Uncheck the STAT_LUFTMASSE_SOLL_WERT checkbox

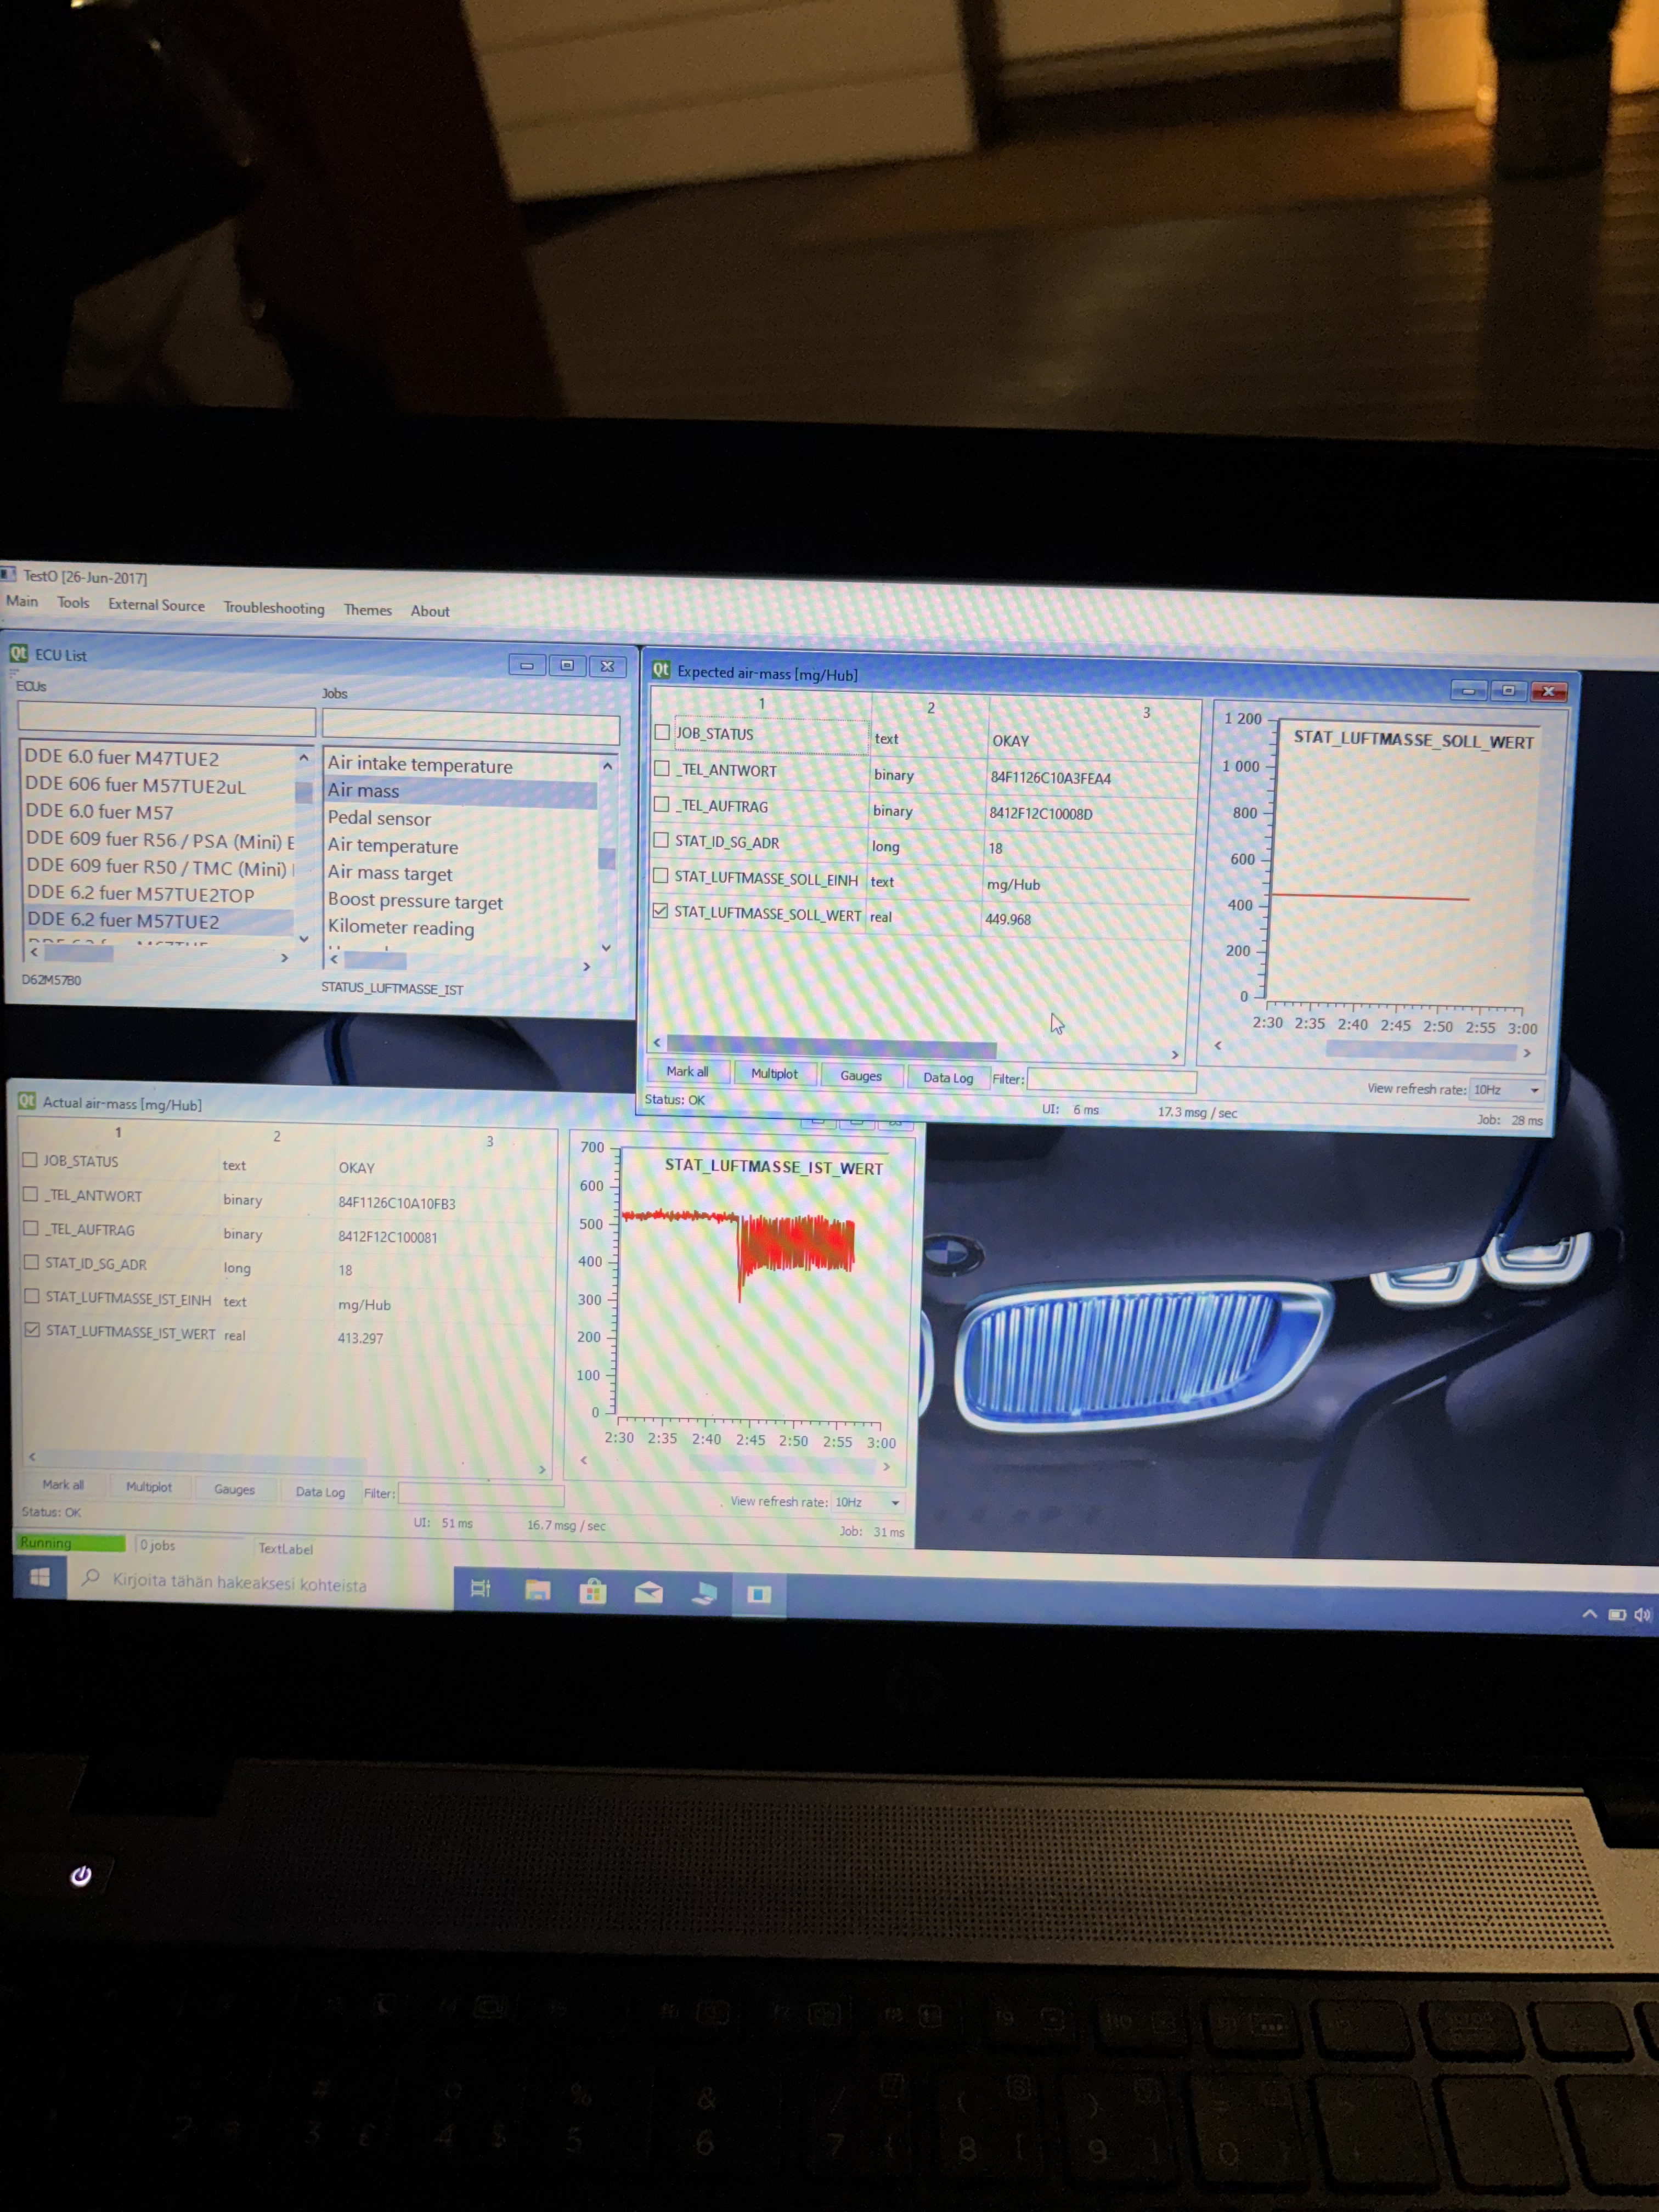(660, 911)
